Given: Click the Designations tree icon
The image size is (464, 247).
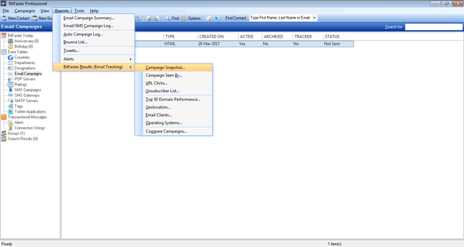Looking at the screenshot, I should tap(11, 68).
